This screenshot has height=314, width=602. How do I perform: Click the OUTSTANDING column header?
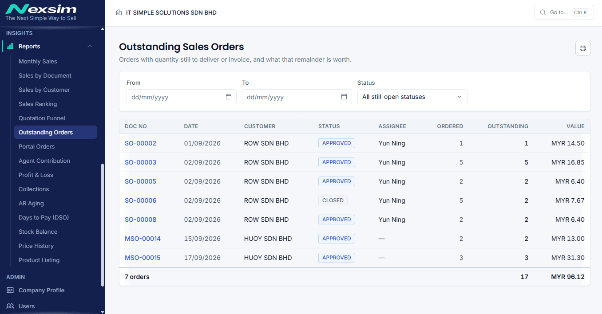coord(508,126)
